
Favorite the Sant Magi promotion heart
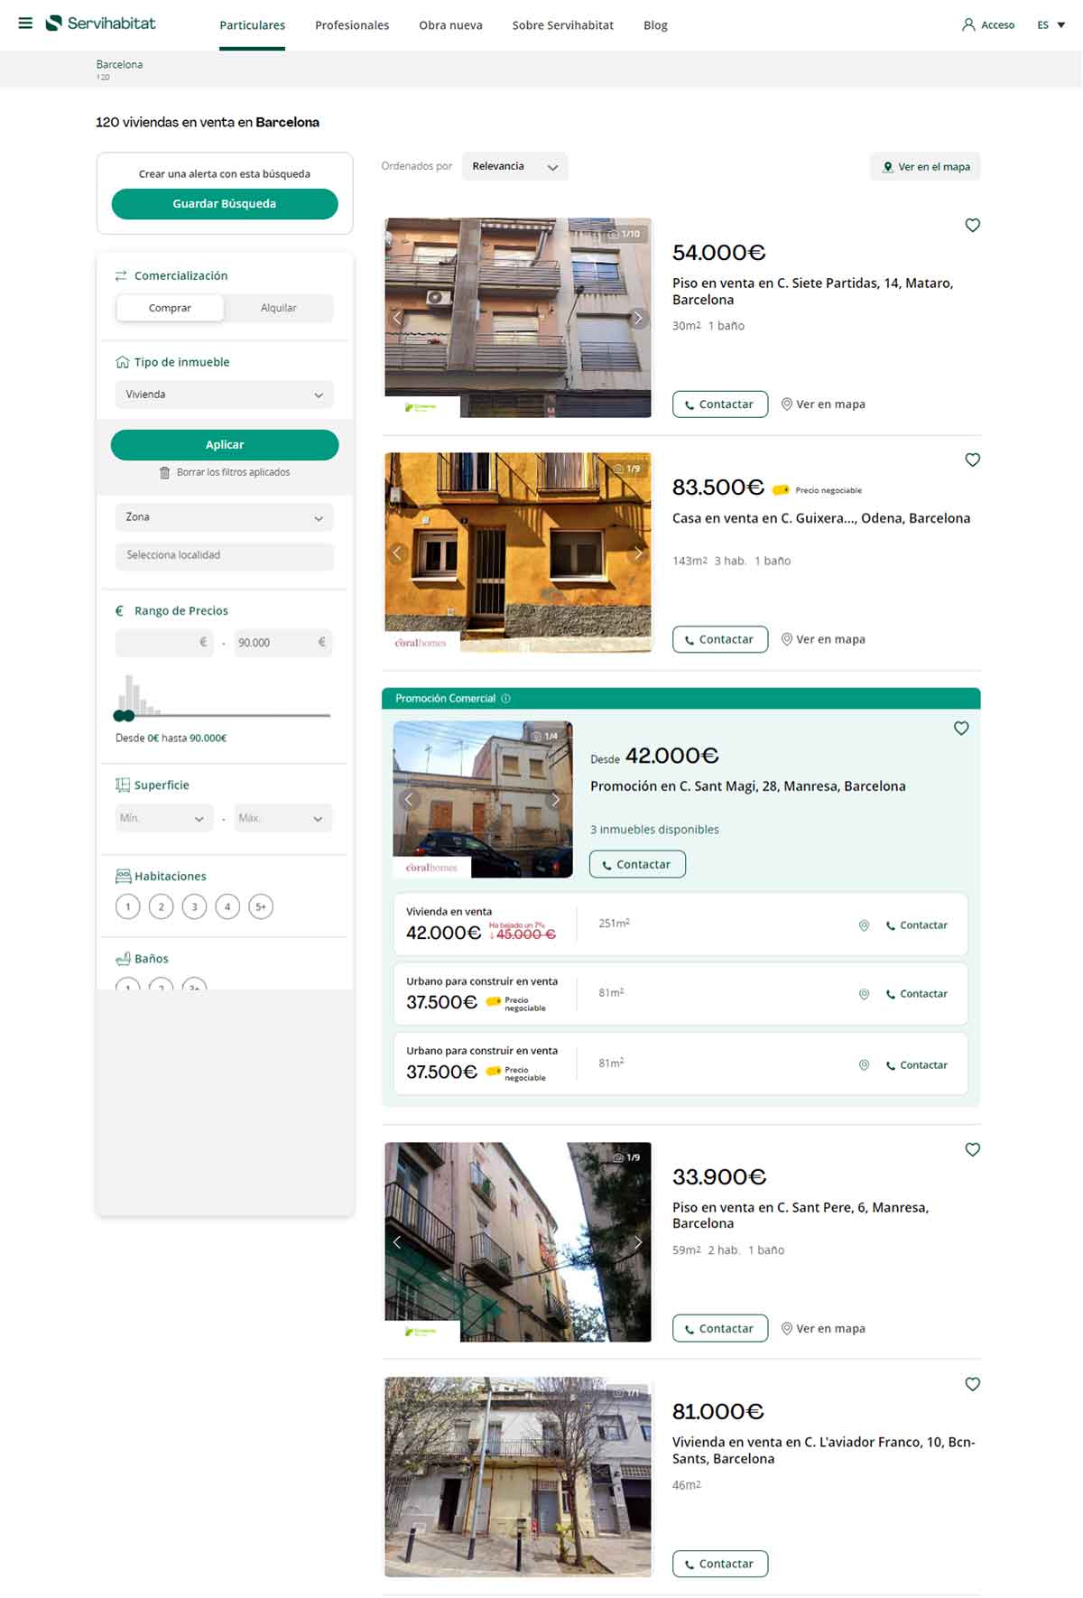tap(961, 728)
